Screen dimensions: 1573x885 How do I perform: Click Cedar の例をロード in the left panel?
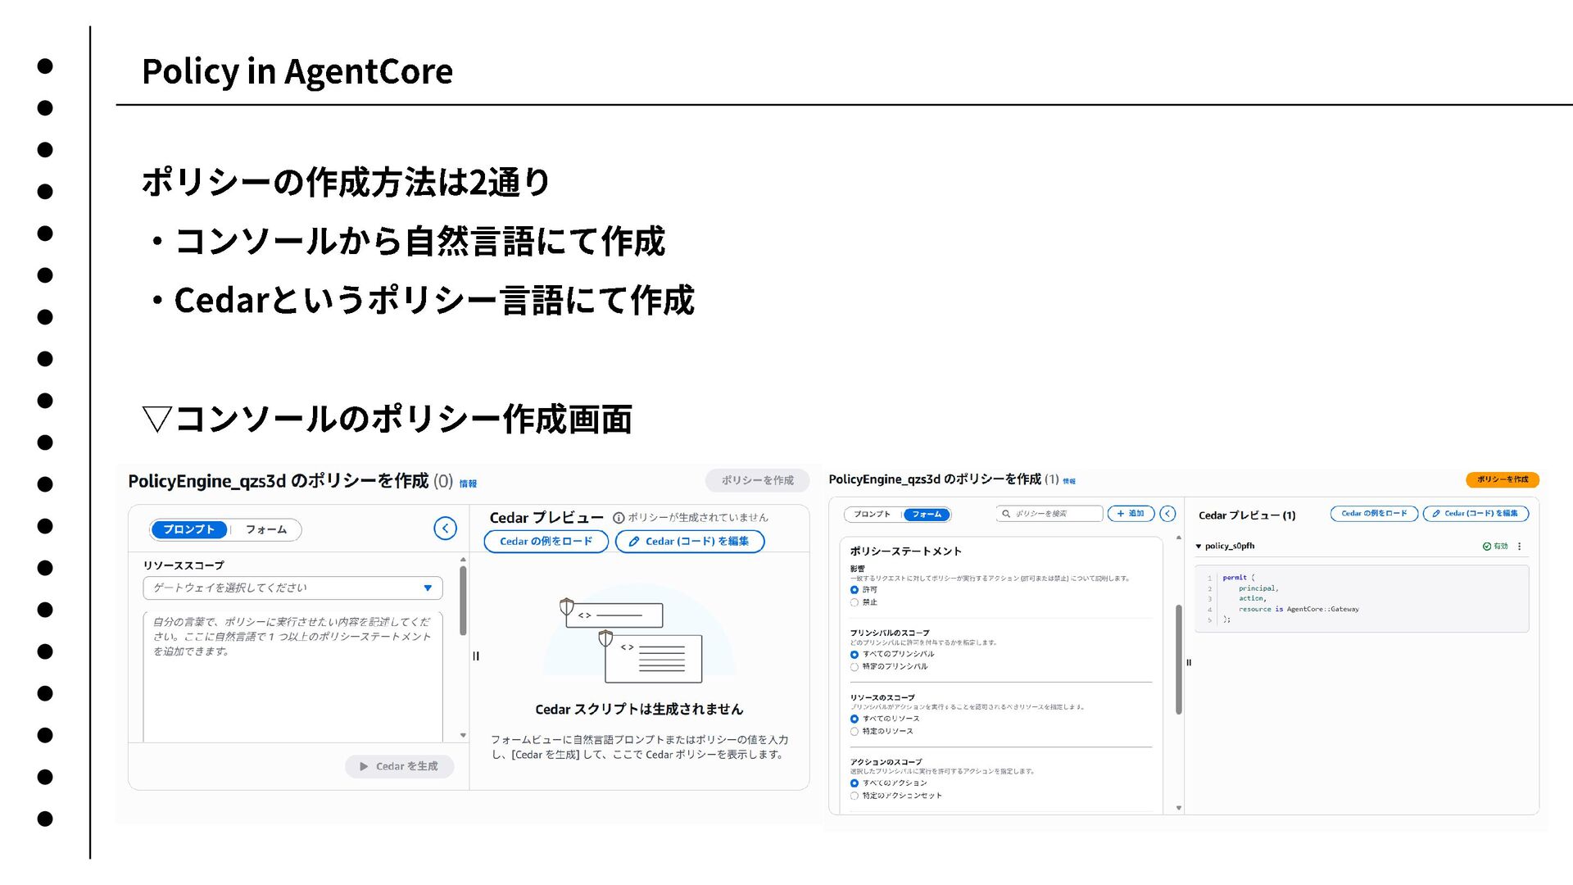coord(546,542)
